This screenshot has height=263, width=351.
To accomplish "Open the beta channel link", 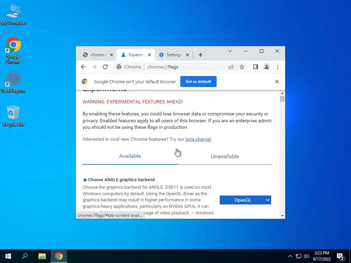I will point(198,139).
